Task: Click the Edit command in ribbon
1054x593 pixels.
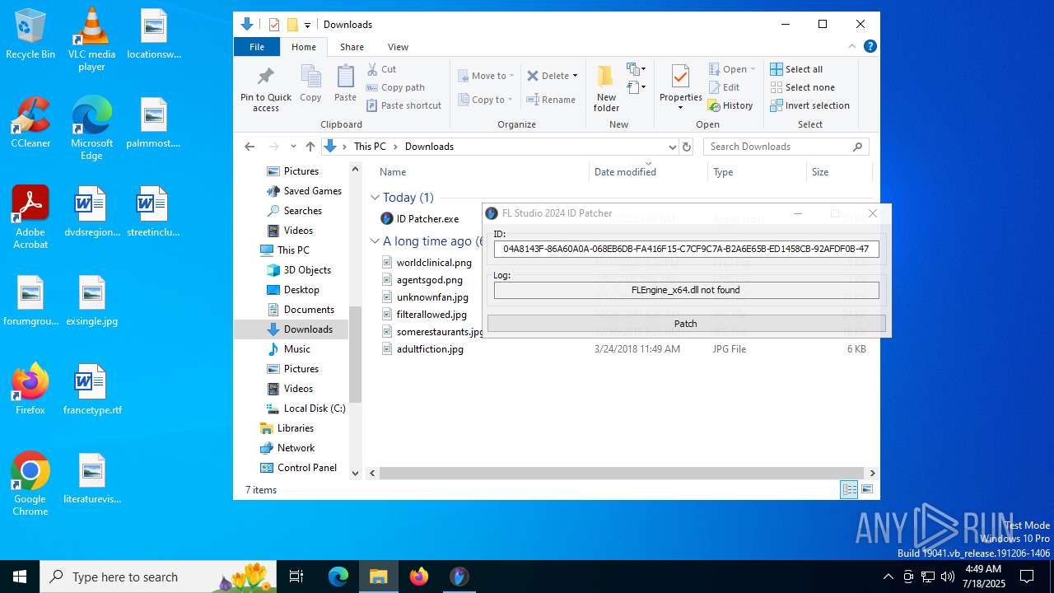Action: tap(724, 87)
